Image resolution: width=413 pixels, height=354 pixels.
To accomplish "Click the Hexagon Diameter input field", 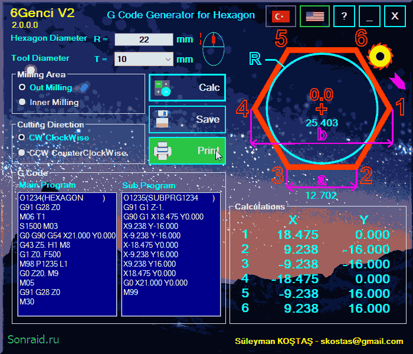I will [144, 40].
